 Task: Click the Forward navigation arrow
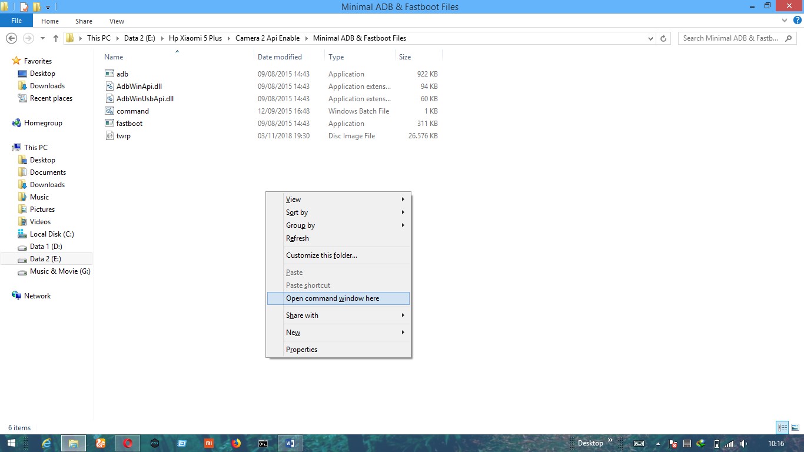[28, 38]
